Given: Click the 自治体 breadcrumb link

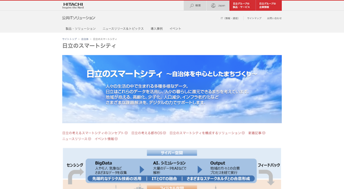Looking at the screenshot, I should 85,39.
